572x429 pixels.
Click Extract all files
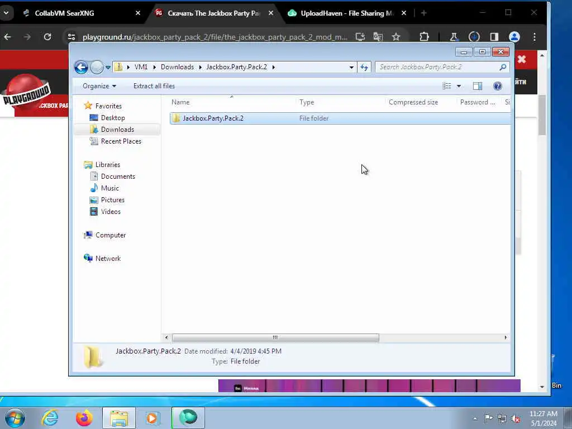tap(154, 86)
